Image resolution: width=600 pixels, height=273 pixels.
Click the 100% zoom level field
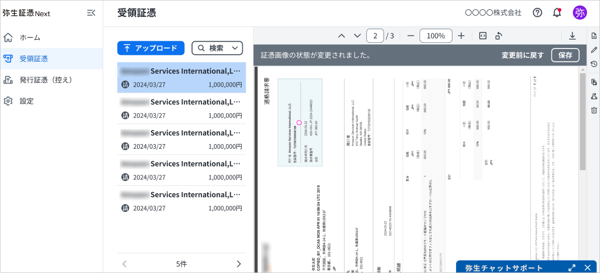(436, 35)
